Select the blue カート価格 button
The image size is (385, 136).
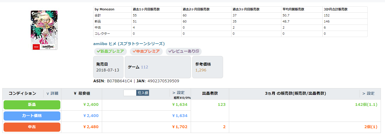(32, 116)
